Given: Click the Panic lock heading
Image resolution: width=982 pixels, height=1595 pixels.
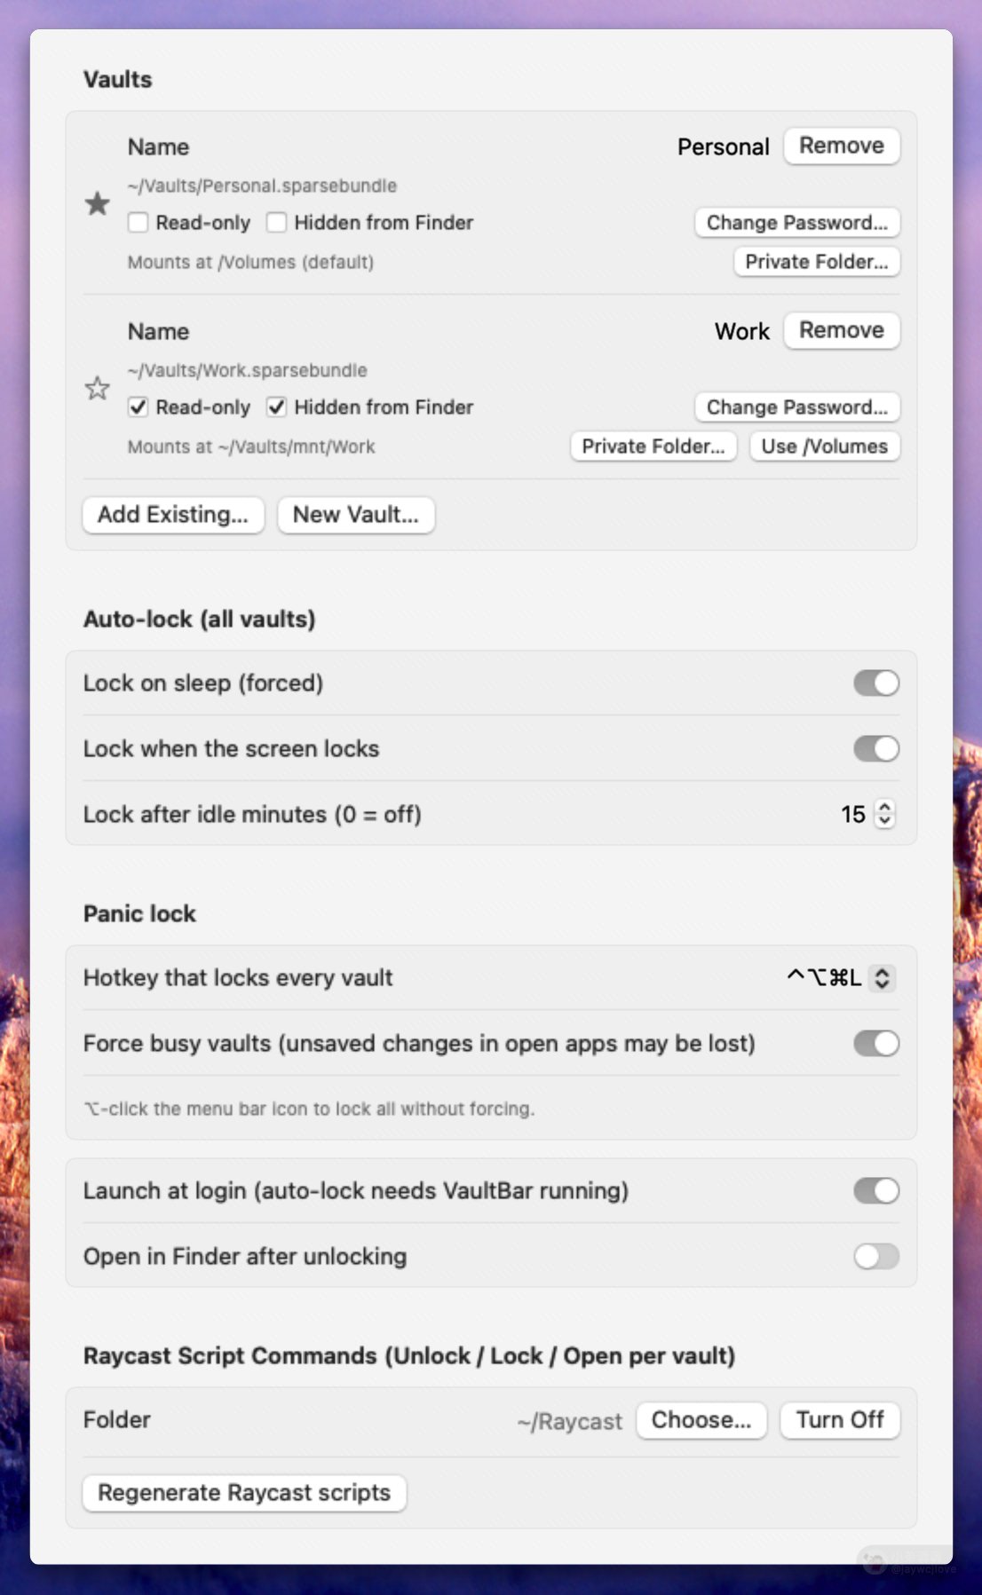Looking at the screenshot, I should tap(139, 913).
